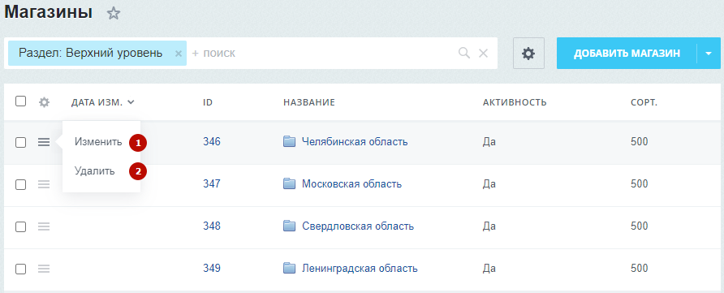Image resolution: width=724 pixels, height=293 pixels.
Task: Click the search magnifier icon
Action: coord(464,53)
